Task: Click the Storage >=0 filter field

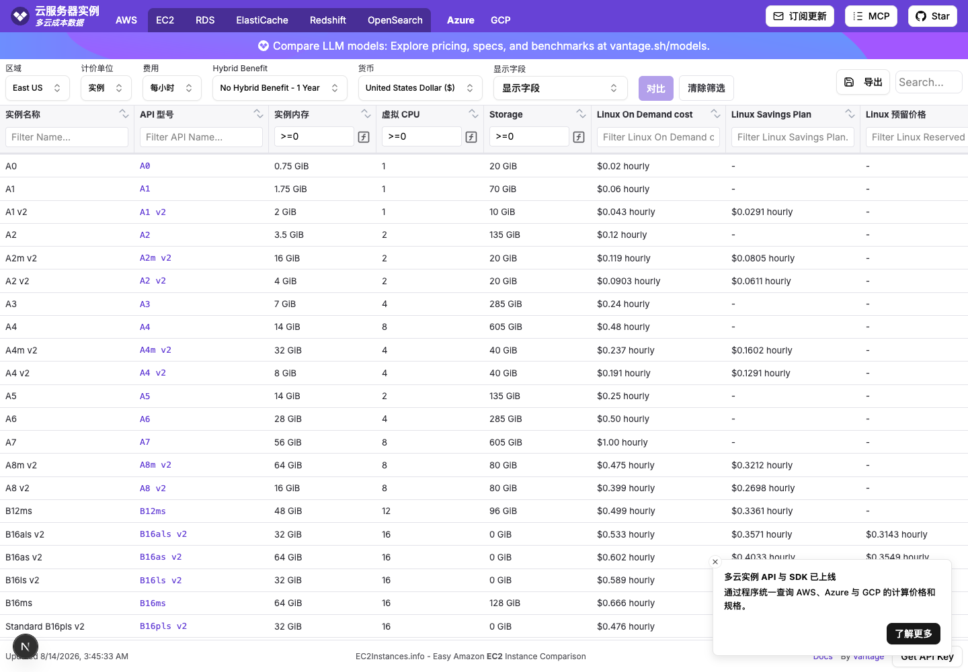Action: [529, 136]
